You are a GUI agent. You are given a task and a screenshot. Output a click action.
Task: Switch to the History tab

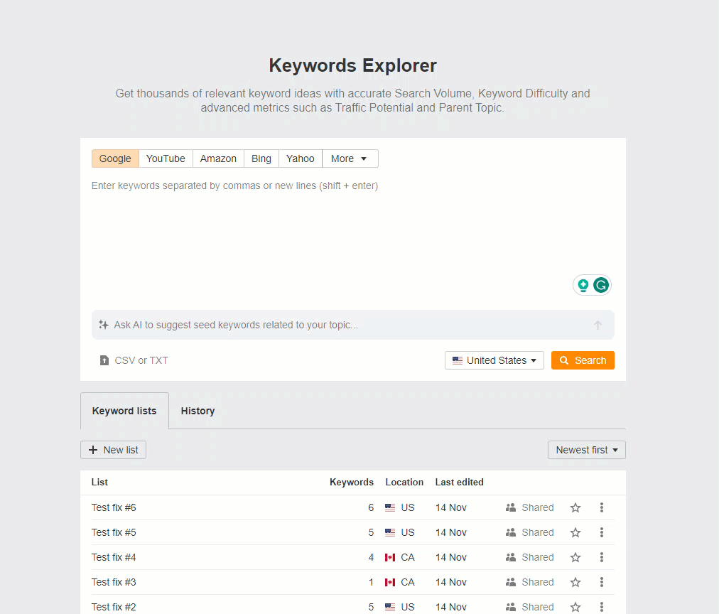pyautogui.click(x=197, y=411)
